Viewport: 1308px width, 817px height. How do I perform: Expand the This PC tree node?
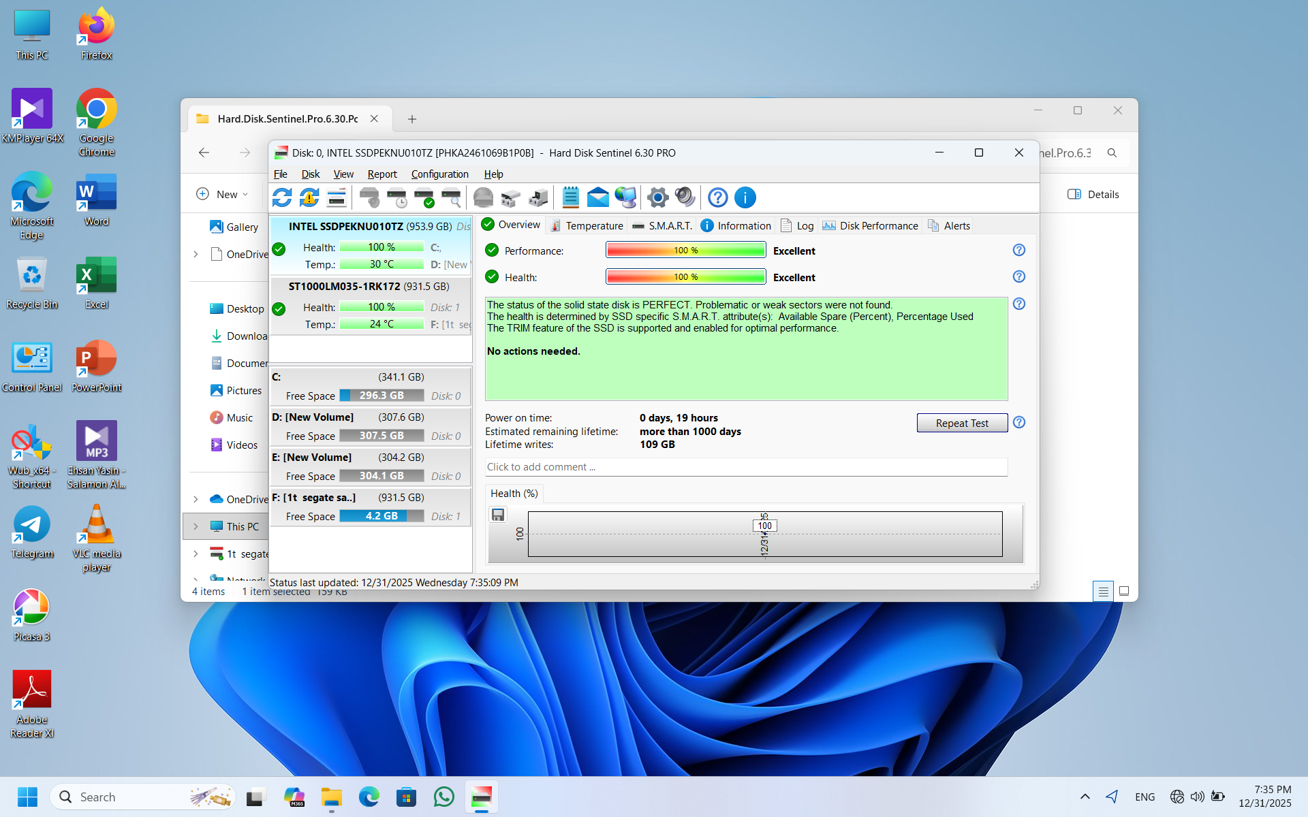pyautogui.click(x=196, y=526)
